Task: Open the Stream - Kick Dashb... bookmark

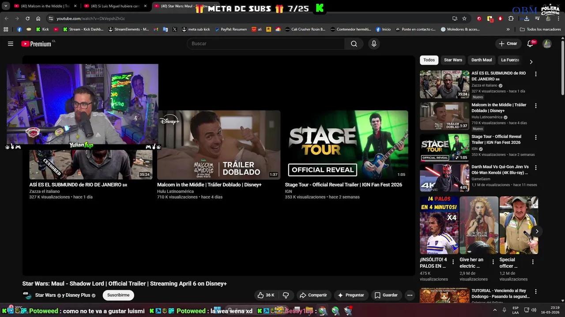Action: point(83,29)
